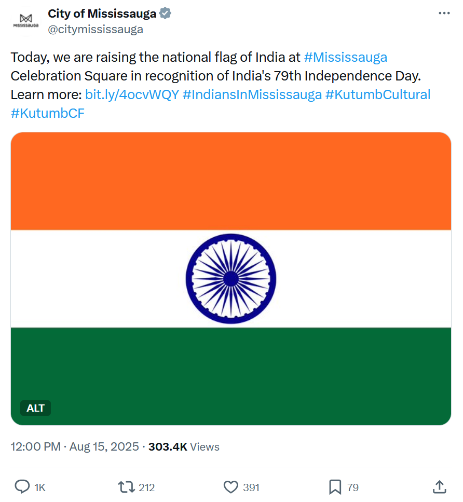Open the #KutumbCF hashtag
Screen dimensions: 463x502
[48, 113]
